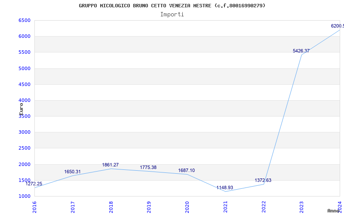This screenshot has width=344, height=215.
Task: Click the 4500 y-axis value
Action: [25, 84]
